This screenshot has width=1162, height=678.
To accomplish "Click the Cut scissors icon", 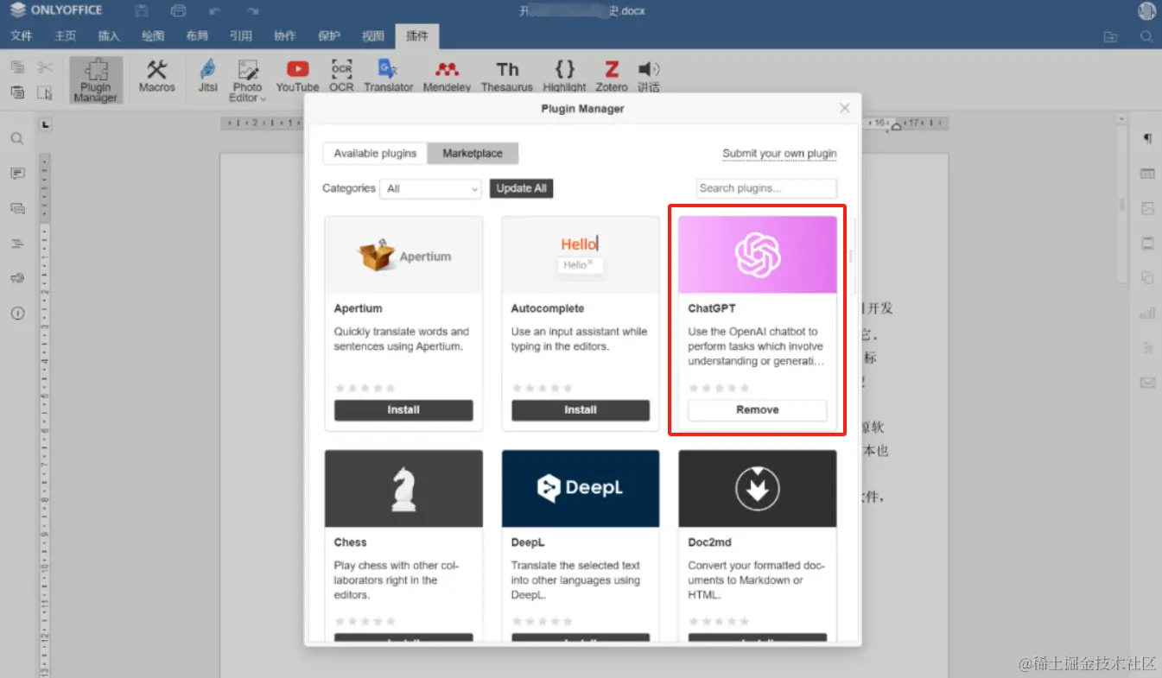I will click(x=45, y=67).
